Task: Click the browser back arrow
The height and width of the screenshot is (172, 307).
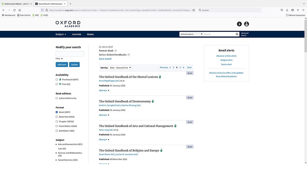Action: coord(4,10)
